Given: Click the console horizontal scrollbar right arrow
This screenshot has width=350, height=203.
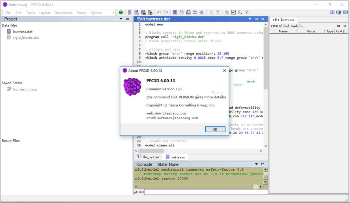Looking at the screenshot, I should (261, 187).
